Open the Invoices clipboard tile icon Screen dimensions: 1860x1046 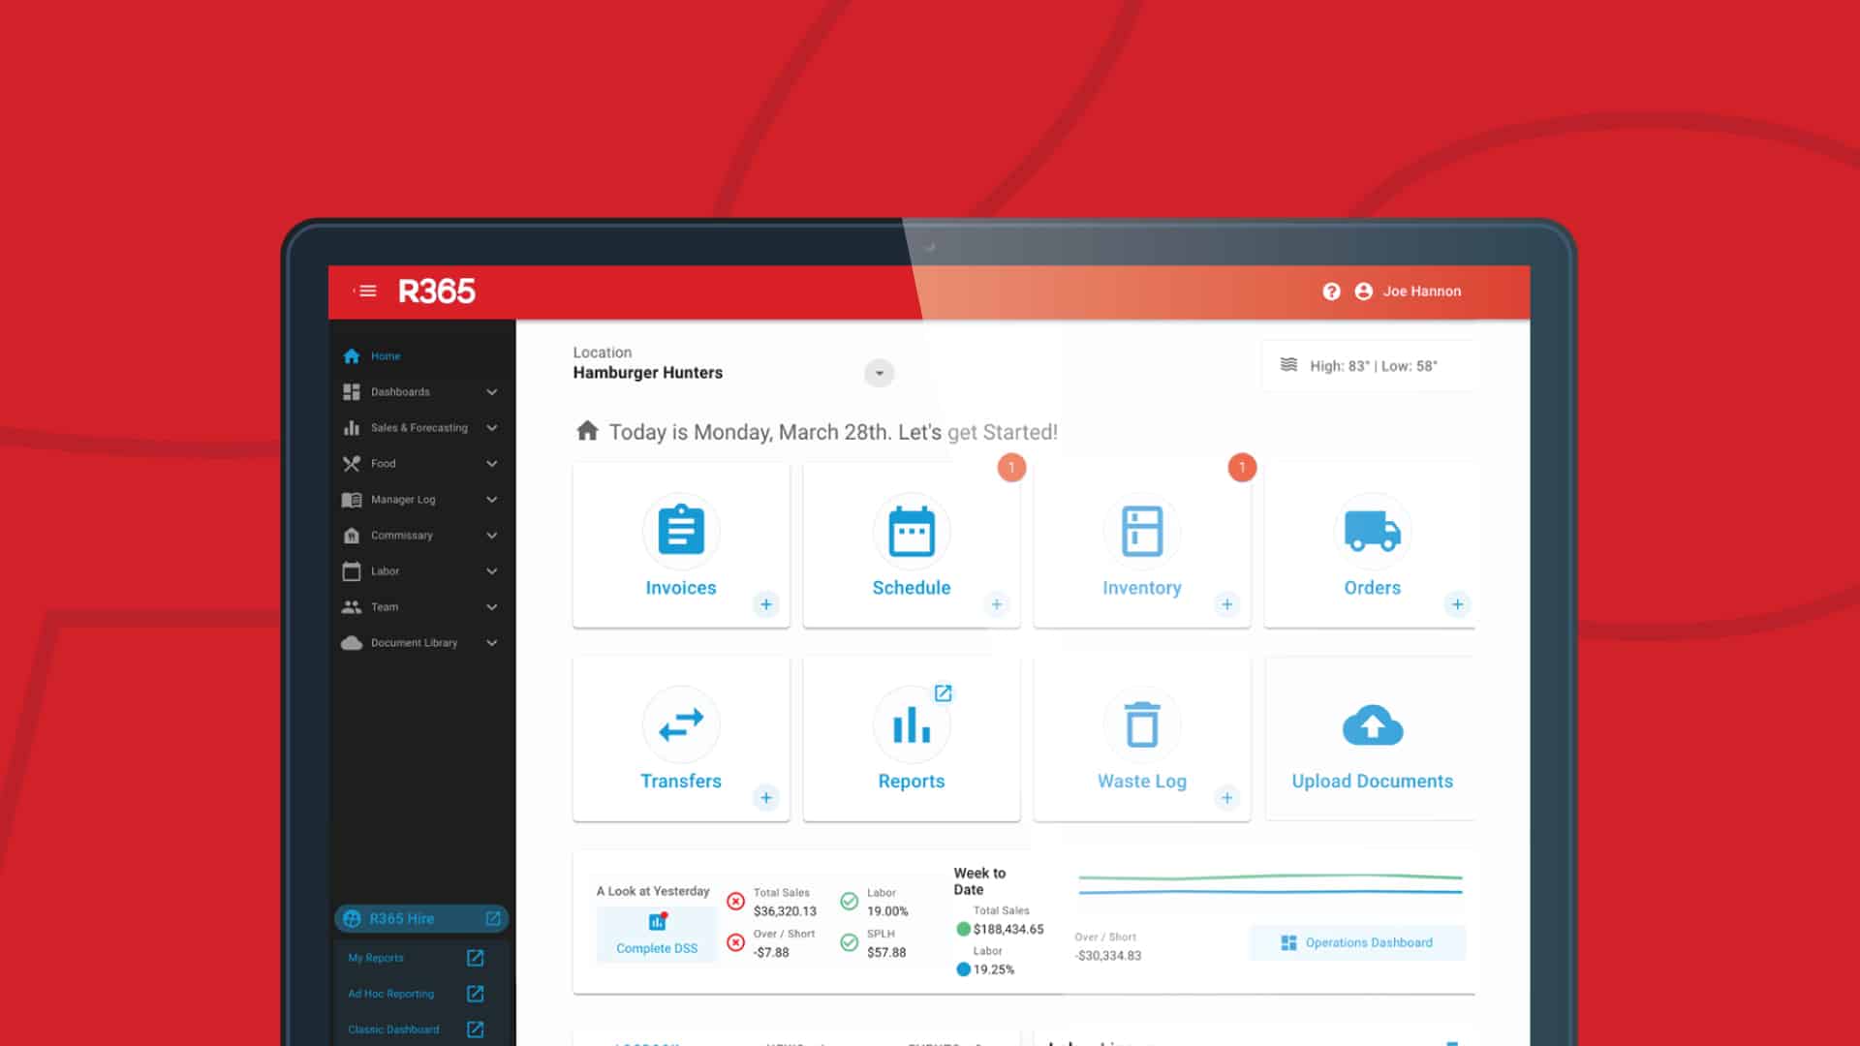click(x=681, y=531)
